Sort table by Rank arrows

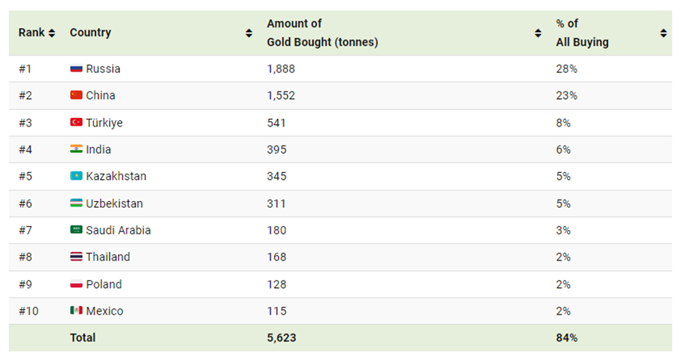(52, 33)
